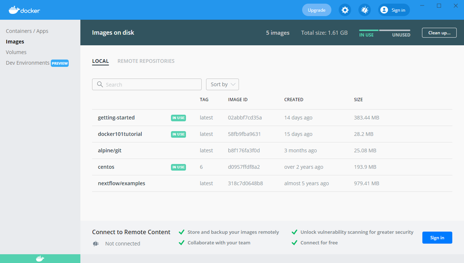
Task: Filter by UNUSED images
Action: point(401,35)
